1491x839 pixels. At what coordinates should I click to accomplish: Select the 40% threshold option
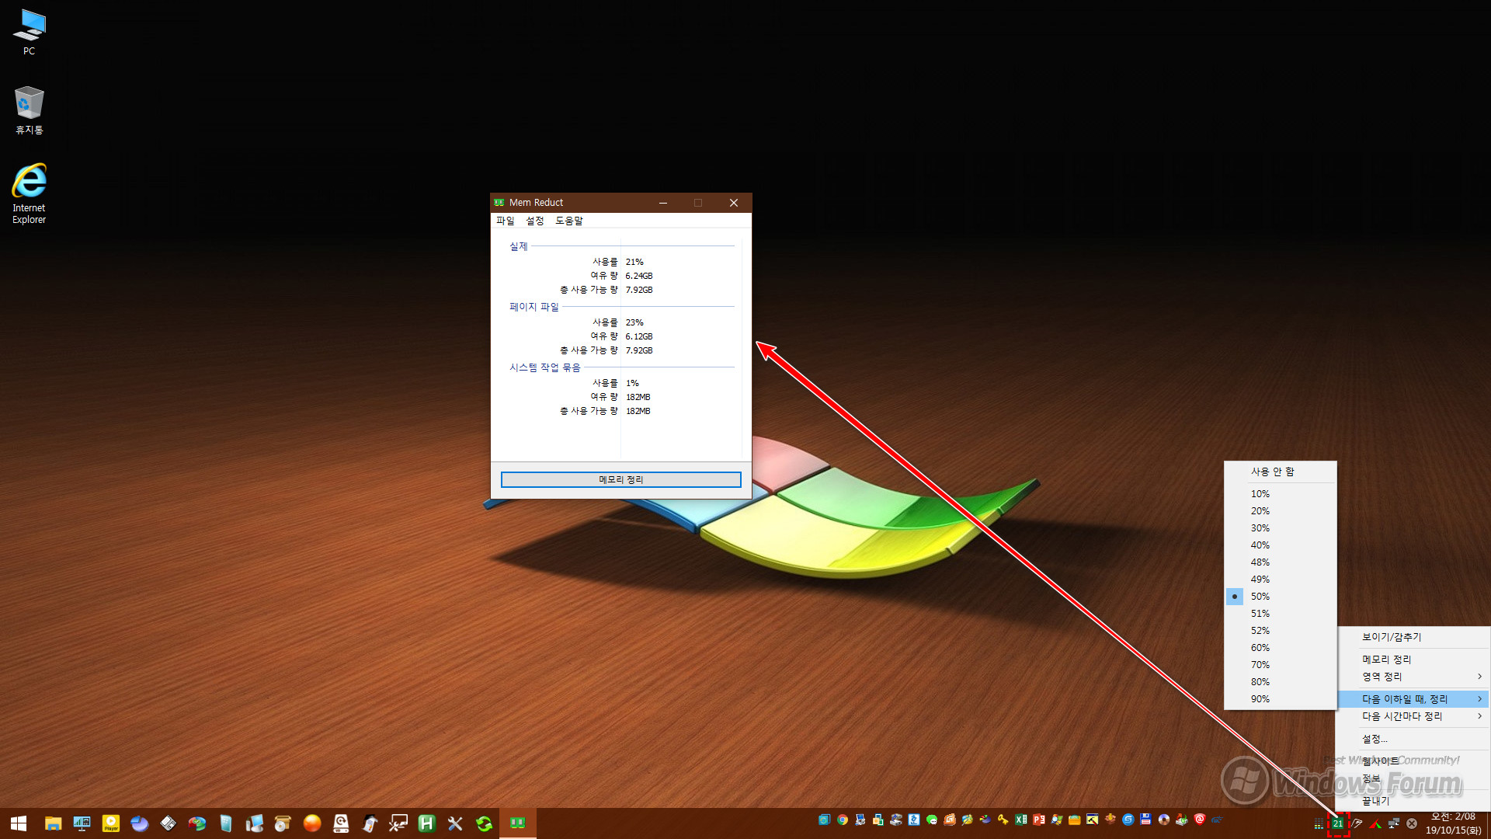click(1281, 545)
